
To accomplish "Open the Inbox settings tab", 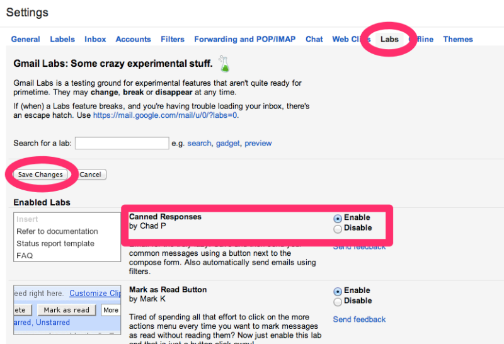I will [x=95, y=39].
